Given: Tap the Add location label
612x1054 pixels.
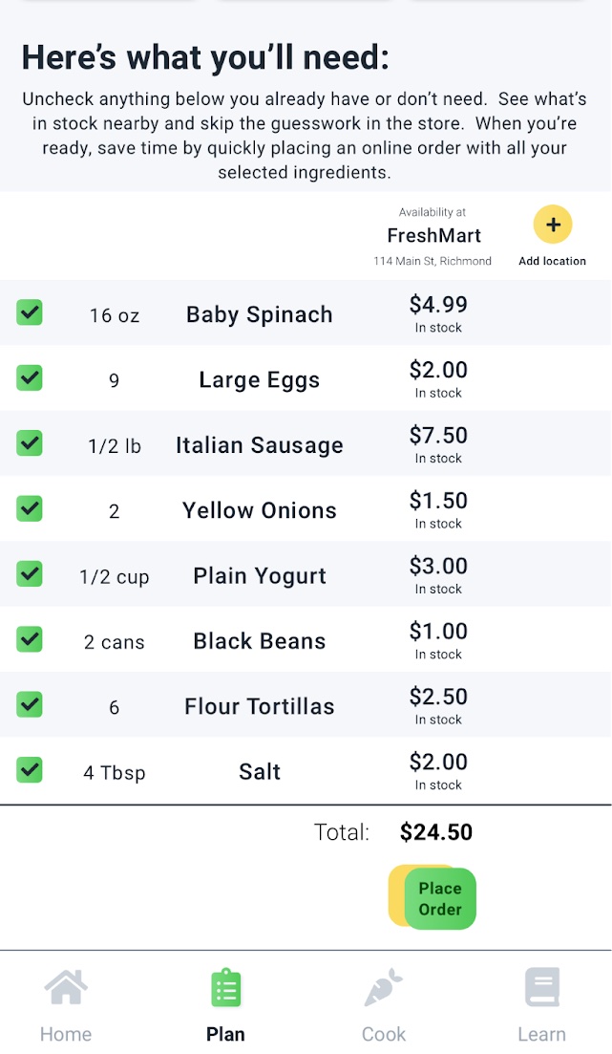Looking at the screenshot, I should [x=552, y=261].
